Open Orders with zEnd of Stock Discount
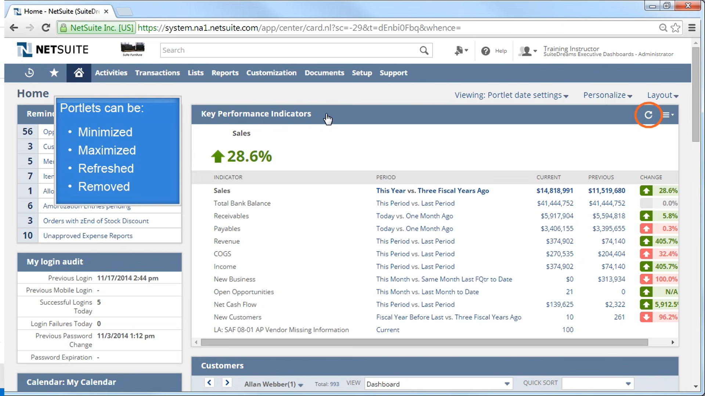 (96, 221)
